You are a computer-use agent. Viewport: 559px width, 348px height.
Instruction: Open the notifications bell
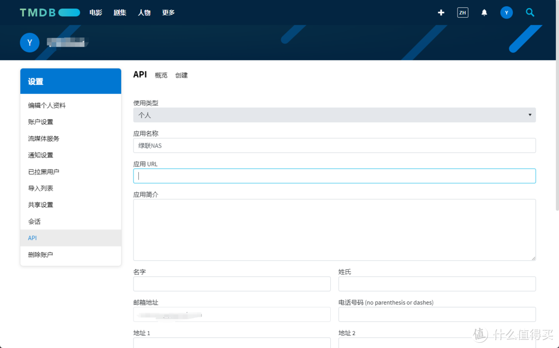(x=484, y=12)
